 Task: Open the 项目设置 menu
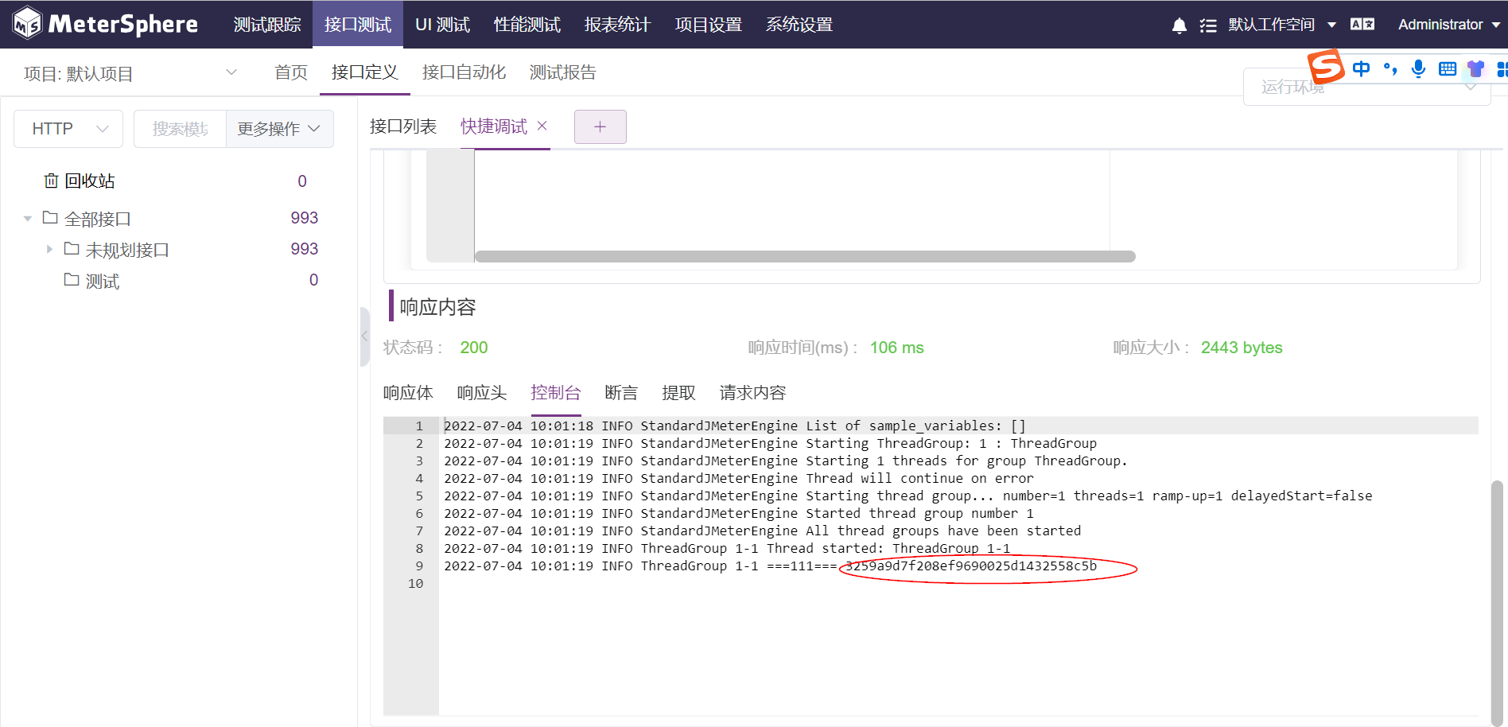709,25
